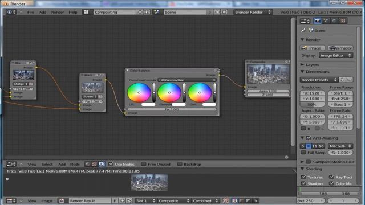Viewport: 365px width, 205px height.
Task: Open the Render menu in top header
Action: point(58,12)
